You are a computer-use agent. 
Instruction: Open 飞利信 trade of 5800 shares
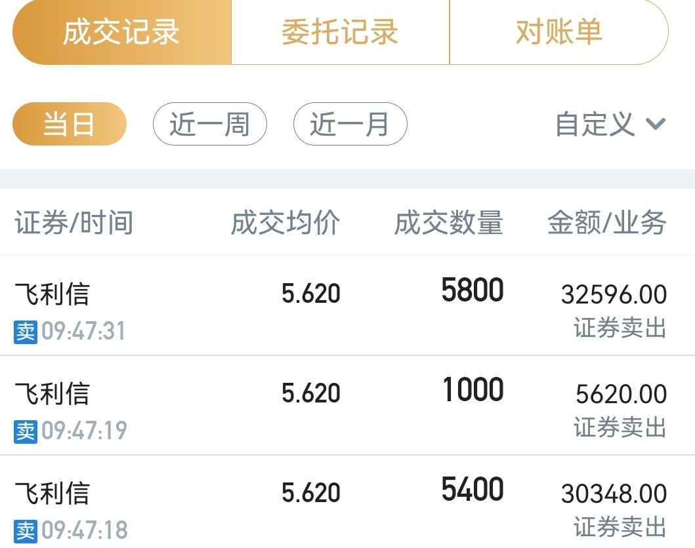tap(348, 305)
